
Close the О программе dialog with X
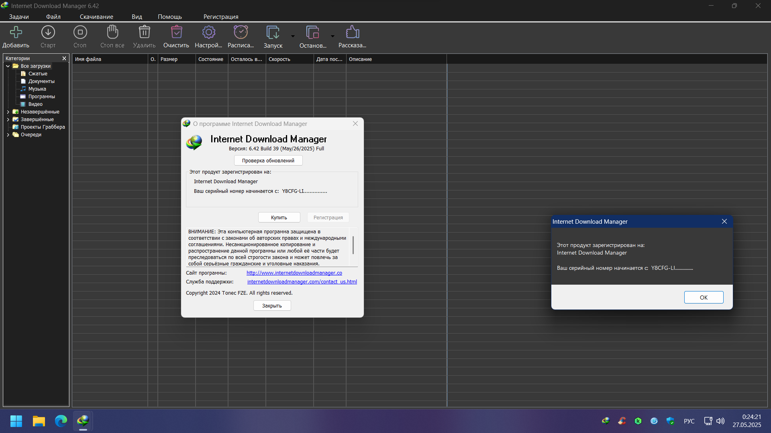pos(355,123)
